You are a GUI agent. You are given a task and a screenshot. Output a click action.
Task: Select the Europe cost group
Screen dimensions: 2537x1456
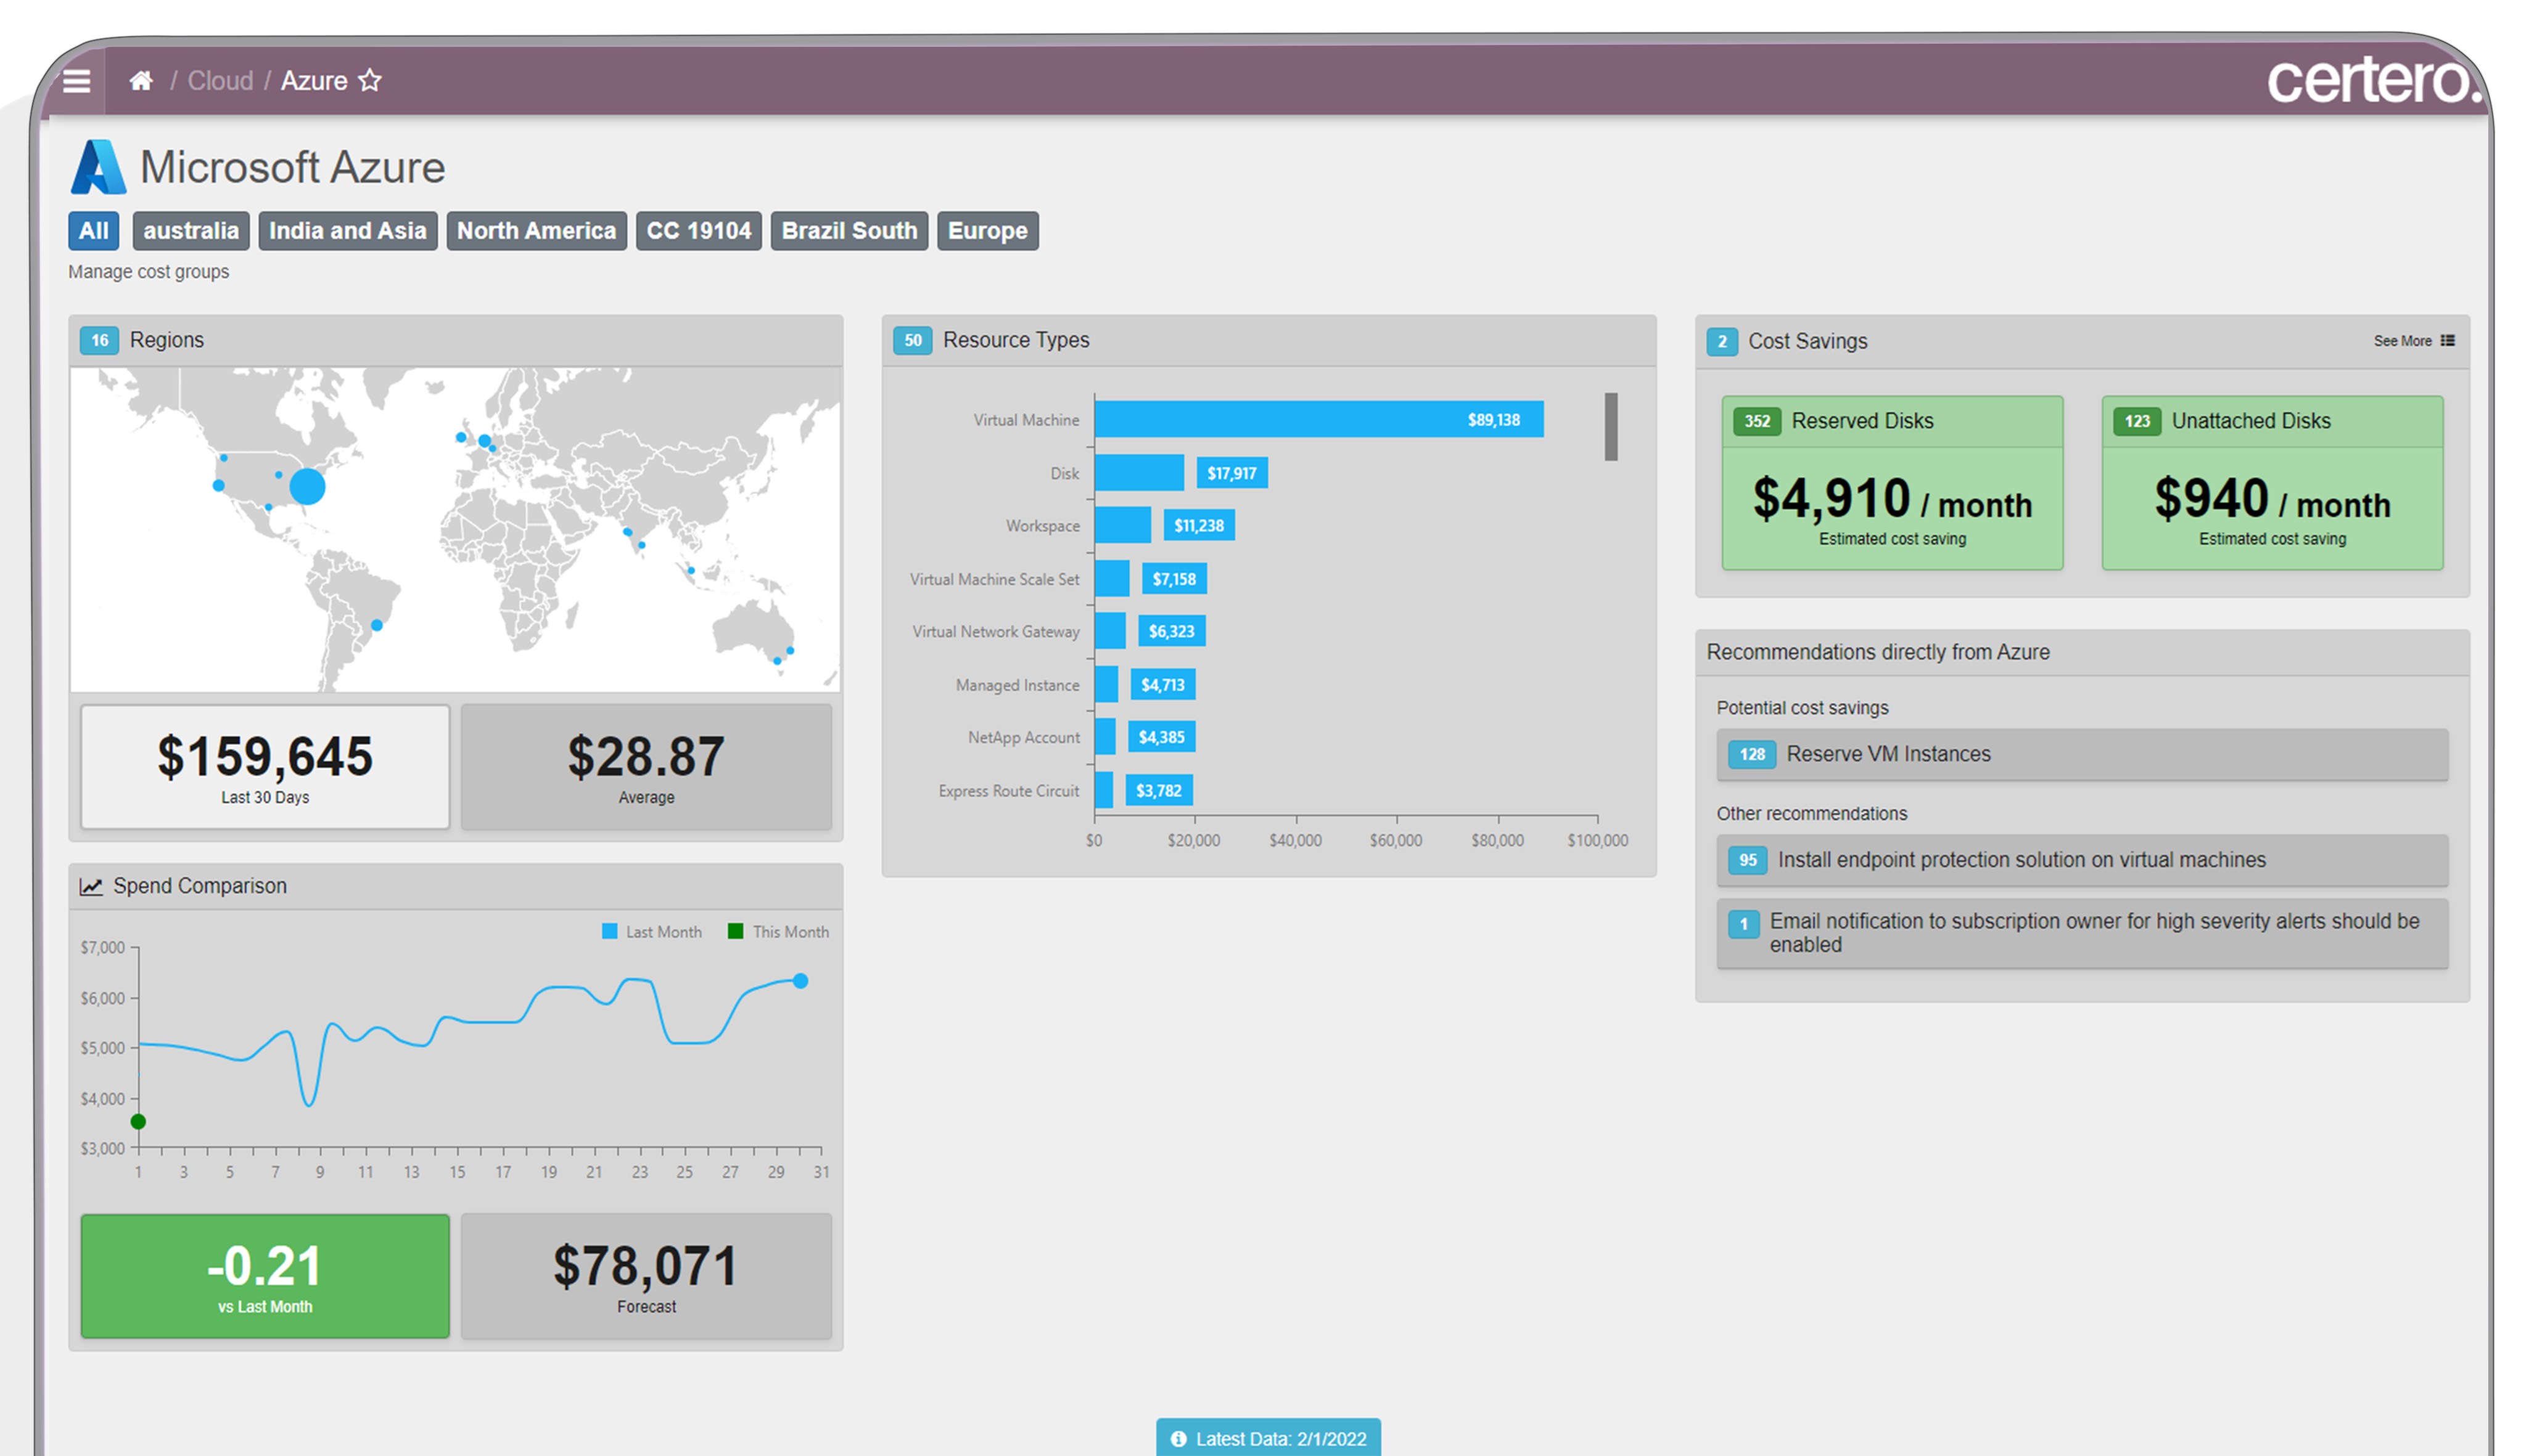coord(988,231)
